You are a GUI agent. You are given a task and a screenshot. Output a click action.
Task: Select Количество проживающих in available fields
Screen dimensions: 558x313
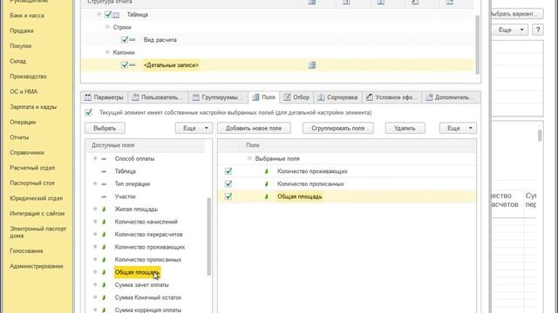tap(150, 247)
